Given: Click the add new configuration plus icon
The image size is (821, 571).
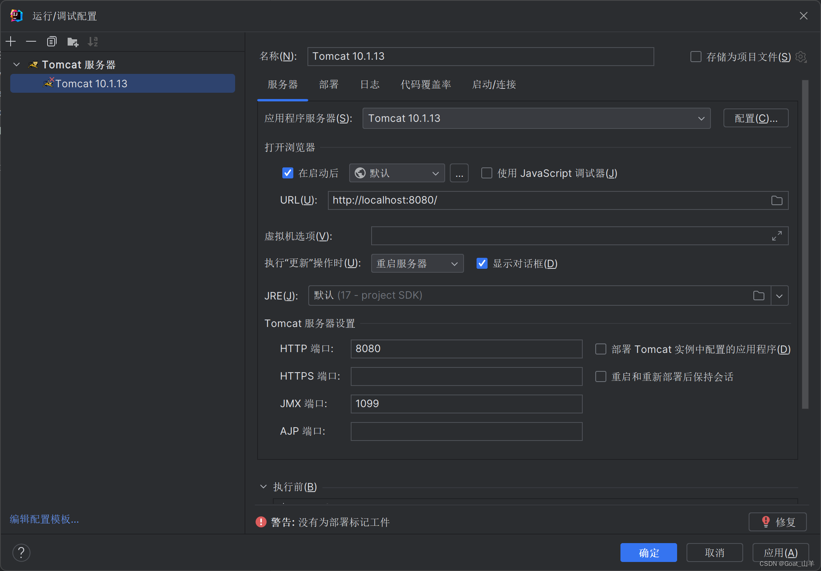Looking at the screenshot, I should [11, 41].
